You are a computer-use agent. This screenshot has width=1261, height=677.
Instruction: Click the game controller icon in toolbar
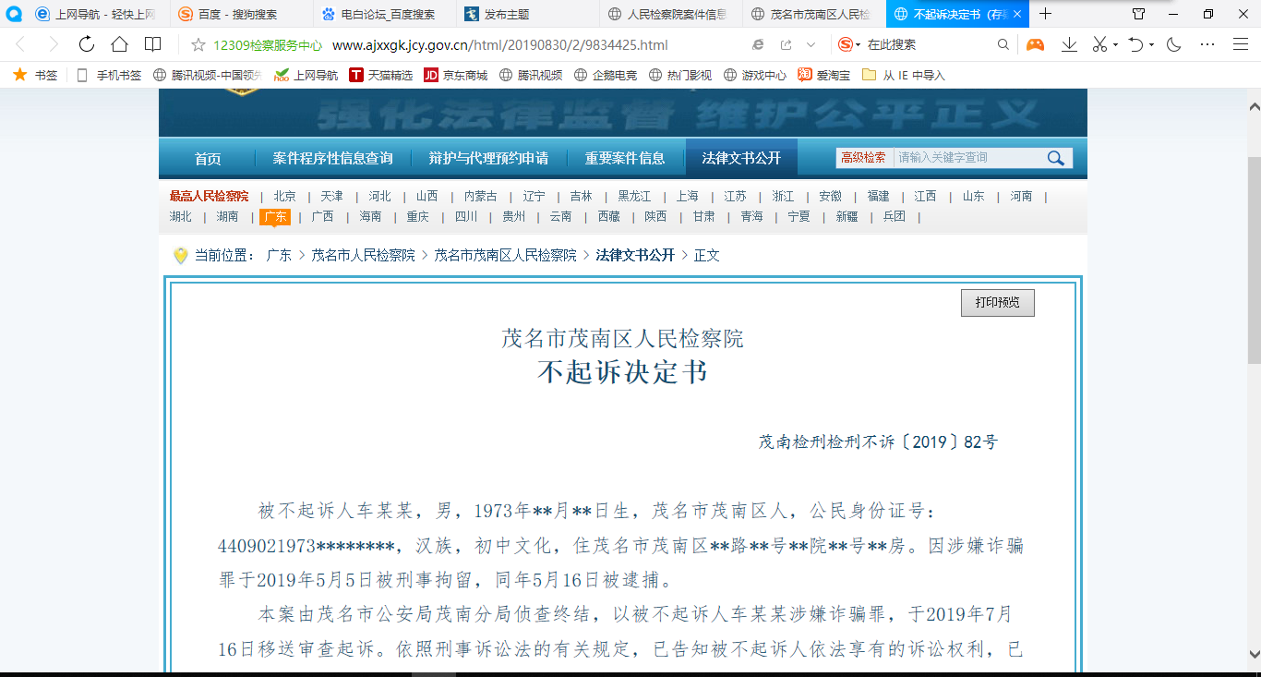1036,44
